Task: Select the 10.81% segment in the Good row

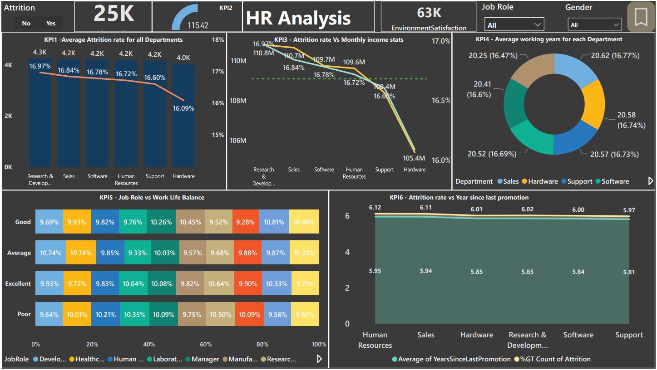Action: [x=273, y=222]
